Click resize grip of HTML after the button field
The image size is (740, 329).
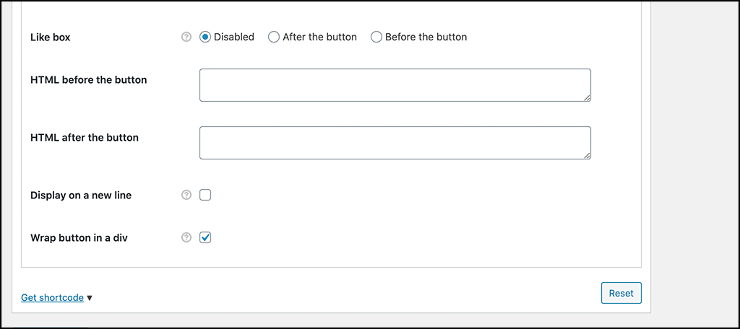tap(587, 155)
